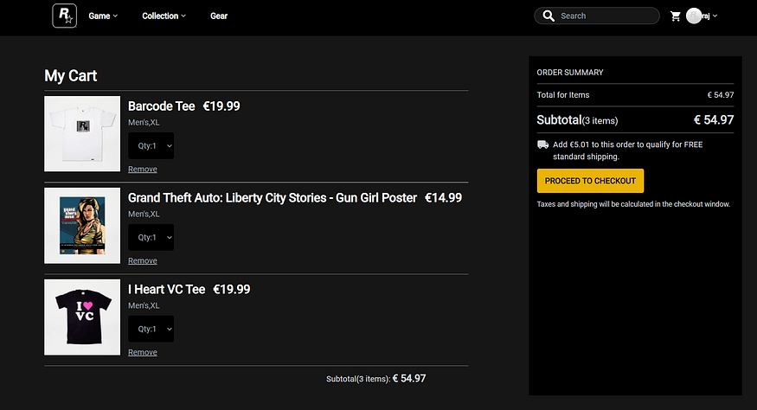Expand the account dropdown chevron
Image resolution: width=757 pixels, height=410 pixels.
coord(715,16)
